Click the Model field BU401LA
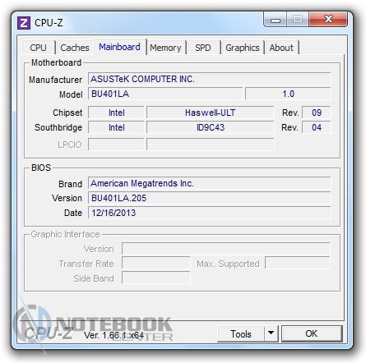The width and height of the screenshot is (366, 363). pyautogui.click(x=165, y=94)
